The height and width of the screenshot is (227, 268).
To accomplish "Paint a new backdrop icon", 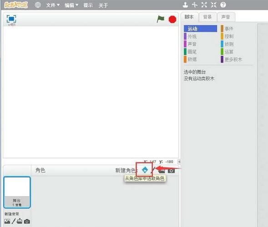I will pos(14,221).
